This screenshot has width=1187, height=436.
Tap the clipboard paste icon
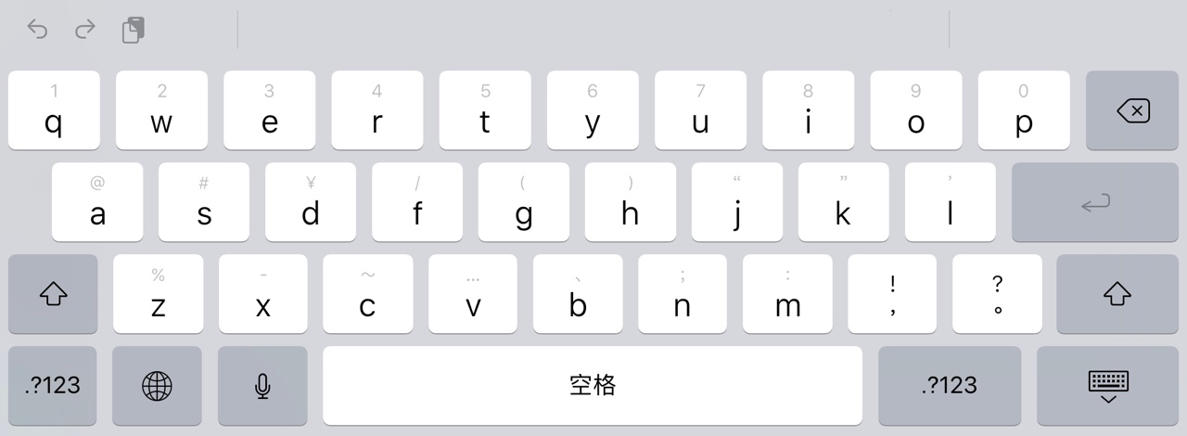[x=134, y=30]
